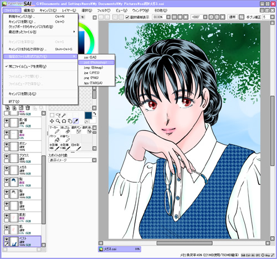Select the eyedropper tool

[76, 121]
